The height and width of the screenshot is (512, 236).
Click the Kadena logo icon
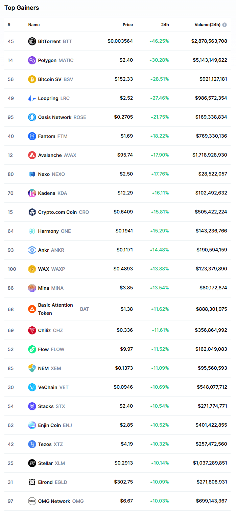pyautogui.click(x=32, y=193)
